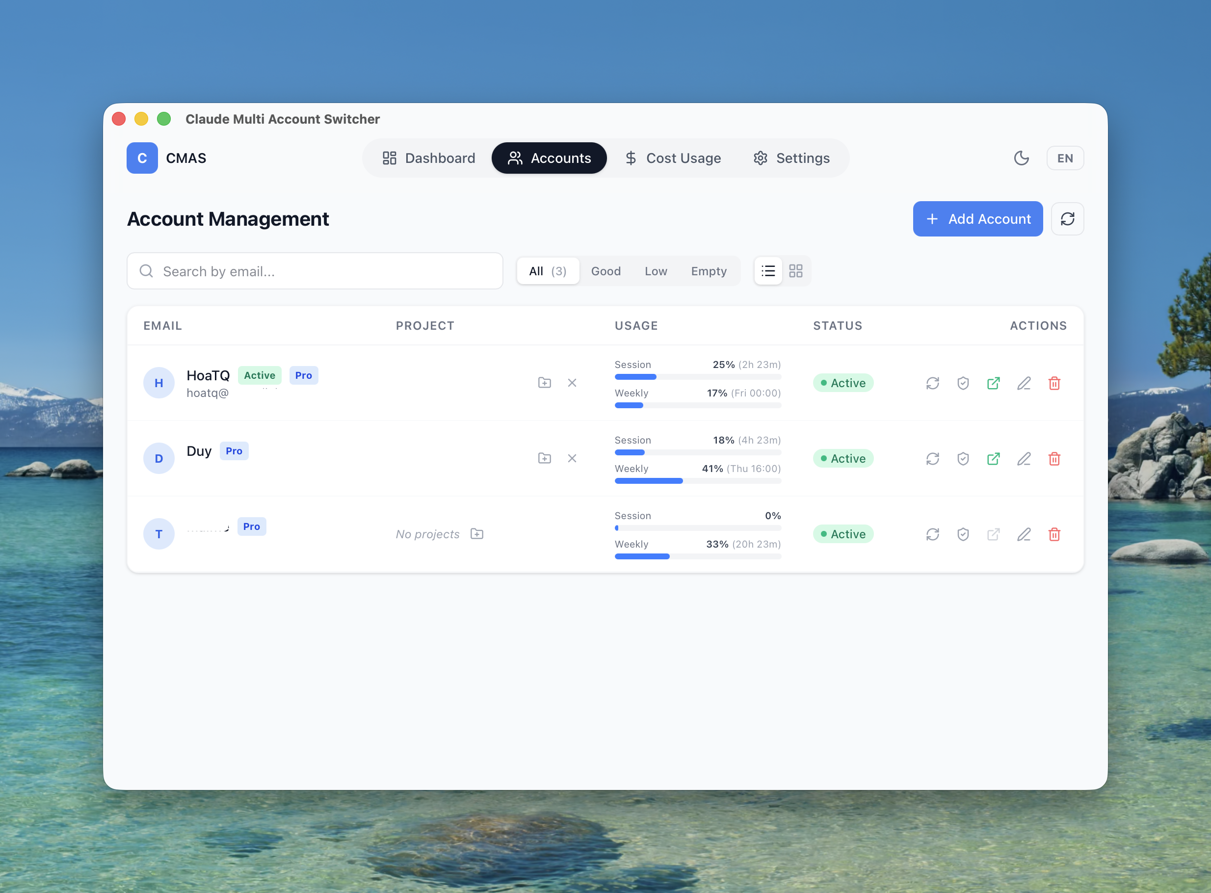The height and width of the screenshot is (893, 1211).
Task: Filter accounts by Low usage
Action: point(656,271)
